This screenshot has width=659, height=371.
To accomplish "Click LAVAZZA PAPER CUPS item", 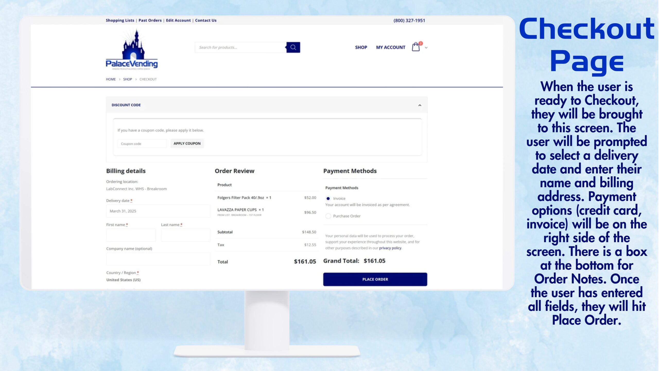I will (x=237, y=210).
